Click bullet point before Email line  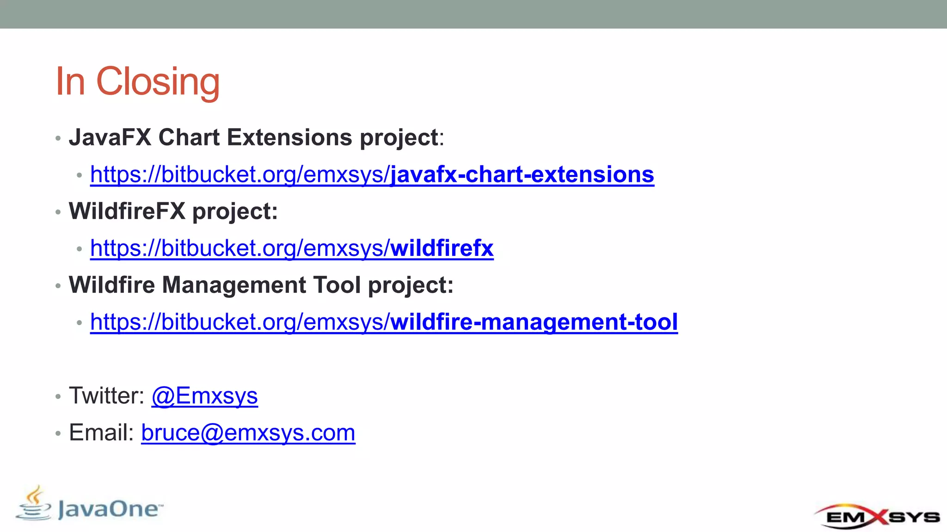point(58,434)
